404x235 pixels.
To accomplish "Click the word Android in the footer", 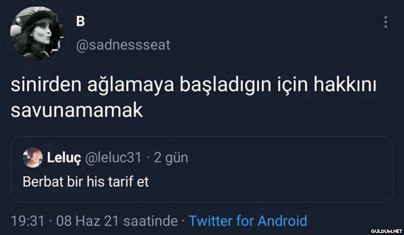I will (282, 221).
